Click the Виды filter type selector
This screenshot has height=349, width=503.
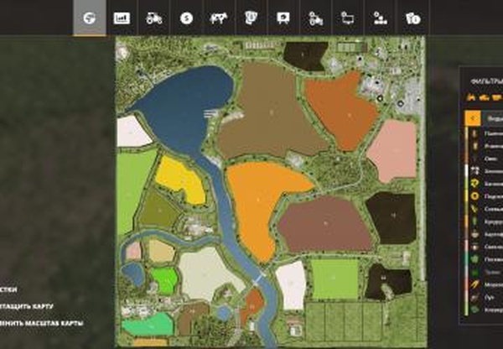tap(493, 118)
